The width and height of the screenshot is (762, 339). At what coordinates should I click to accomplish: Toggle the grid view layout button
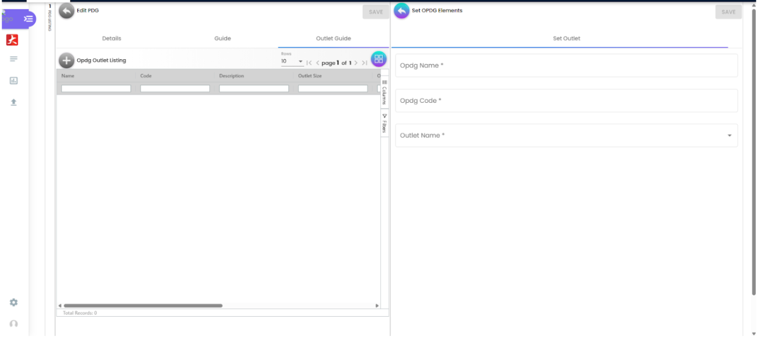(x=379, y=59)
